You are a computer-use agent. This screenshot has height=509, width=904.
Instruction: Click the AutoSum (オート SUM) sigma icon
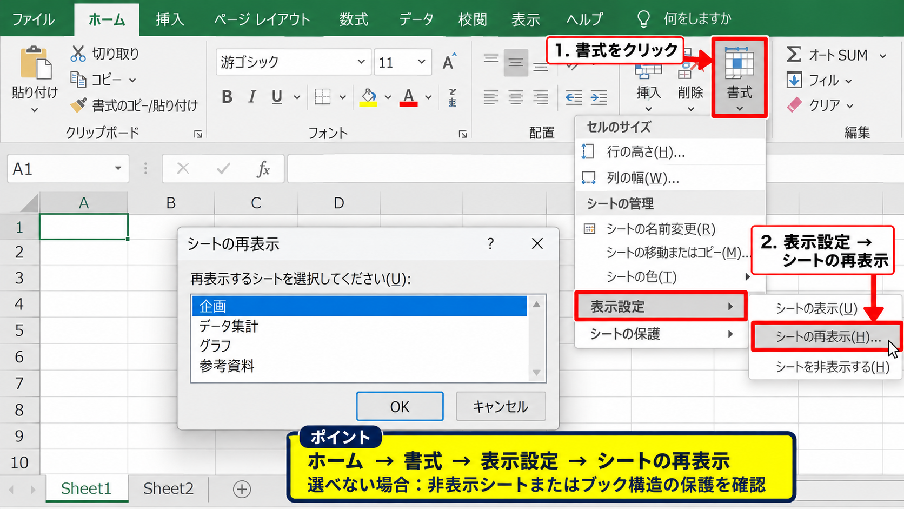(x=794, y=54)
